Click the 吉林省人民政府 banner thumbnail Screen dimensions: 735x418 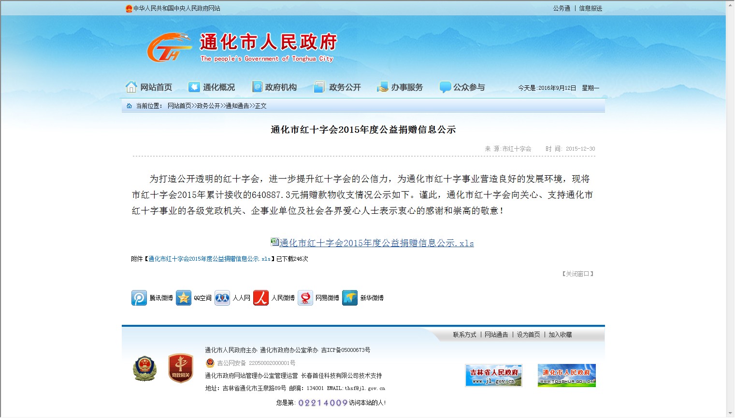point(493,376)
